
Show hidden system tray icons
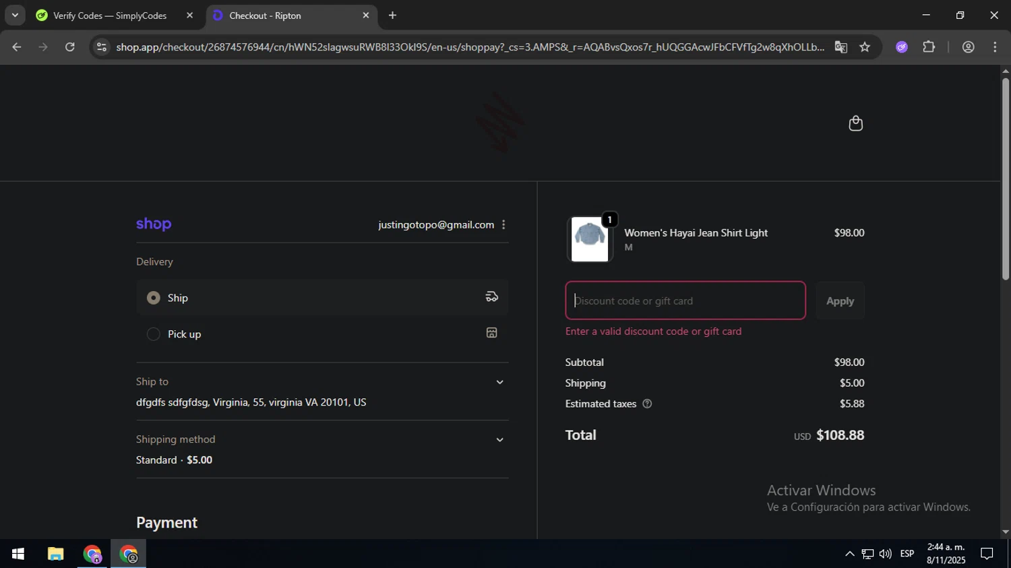click(850, 554)
